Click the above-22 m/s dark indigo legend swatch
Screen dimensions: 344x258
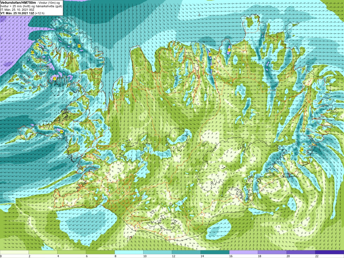(329, 252)
